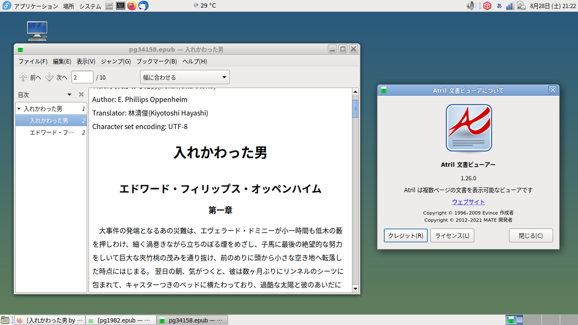Click the Author: E. Phillips Oppenheim line
Image resolution: width=578 pixels, height=325 pixels.
tap(140, 99)
